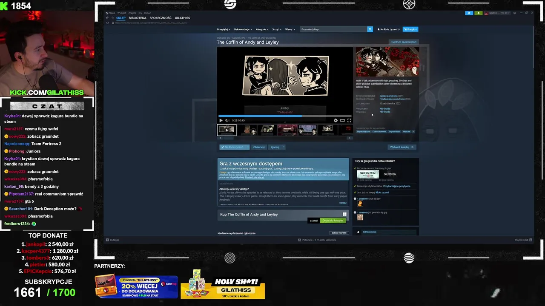The image size is (545, 306).
Task: Focus the store search field
Action: [334, 29]
